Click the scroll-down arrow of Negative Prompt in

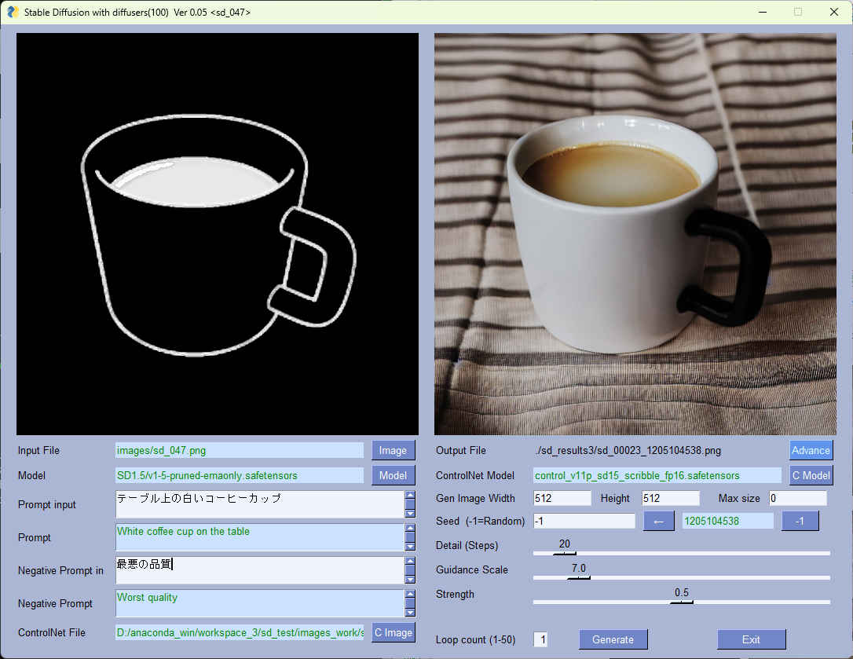point(410,579)
